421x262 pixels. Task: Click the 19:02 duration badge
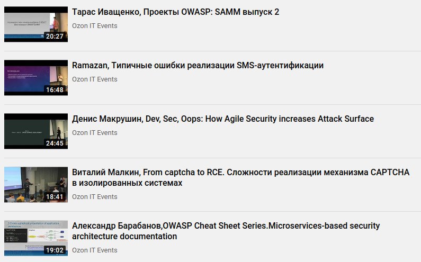click(x=55, y=250)
